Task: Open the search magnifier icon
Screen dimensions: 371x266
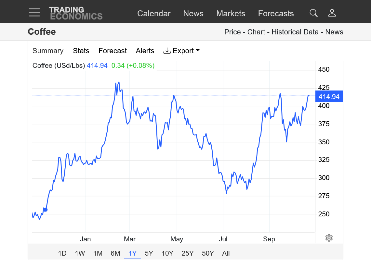Action: click(313, 13)
